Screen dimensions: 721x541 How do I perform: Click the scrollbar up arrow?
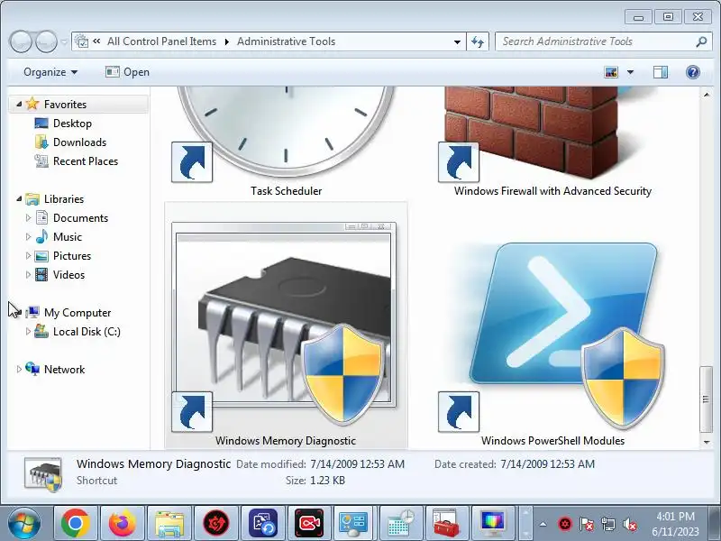[706, 95]
